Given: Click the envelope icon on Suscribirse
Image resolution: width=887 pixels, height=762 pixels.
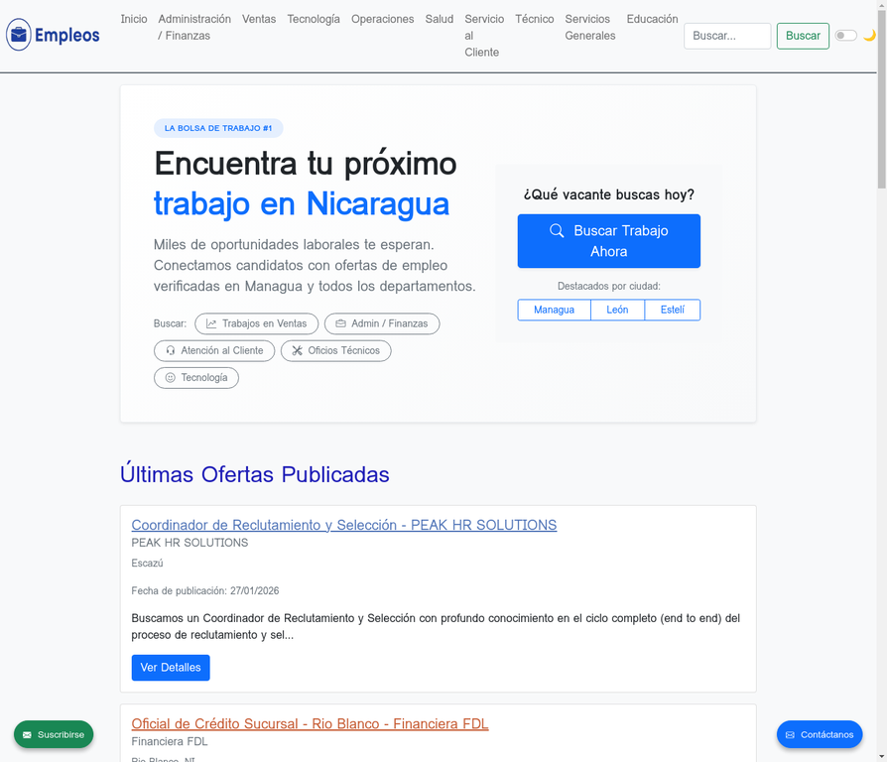Looking at the screenshot, I should [27, 735].
